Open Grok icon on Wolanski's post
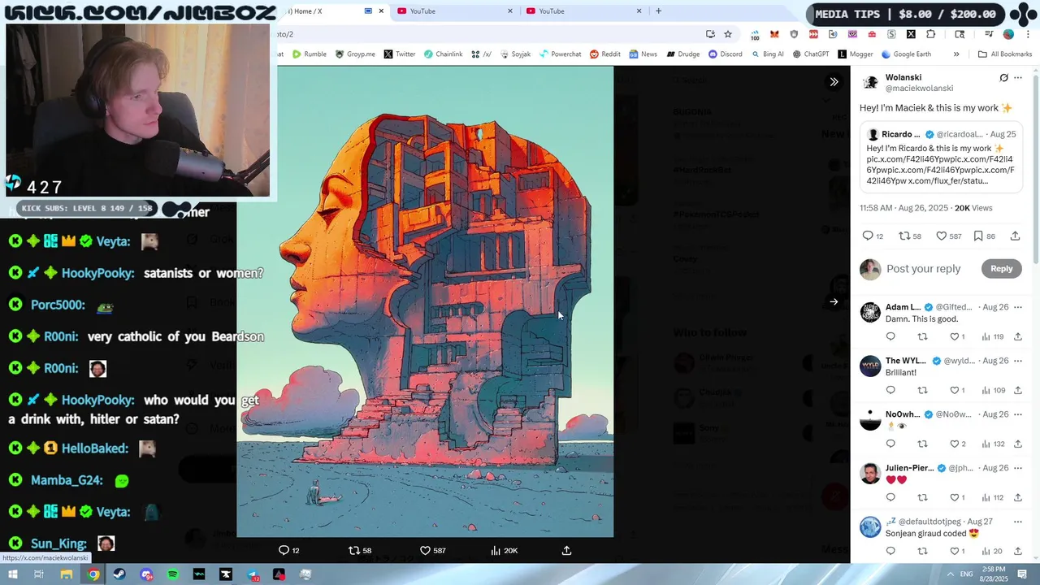 pos(1003,78)
